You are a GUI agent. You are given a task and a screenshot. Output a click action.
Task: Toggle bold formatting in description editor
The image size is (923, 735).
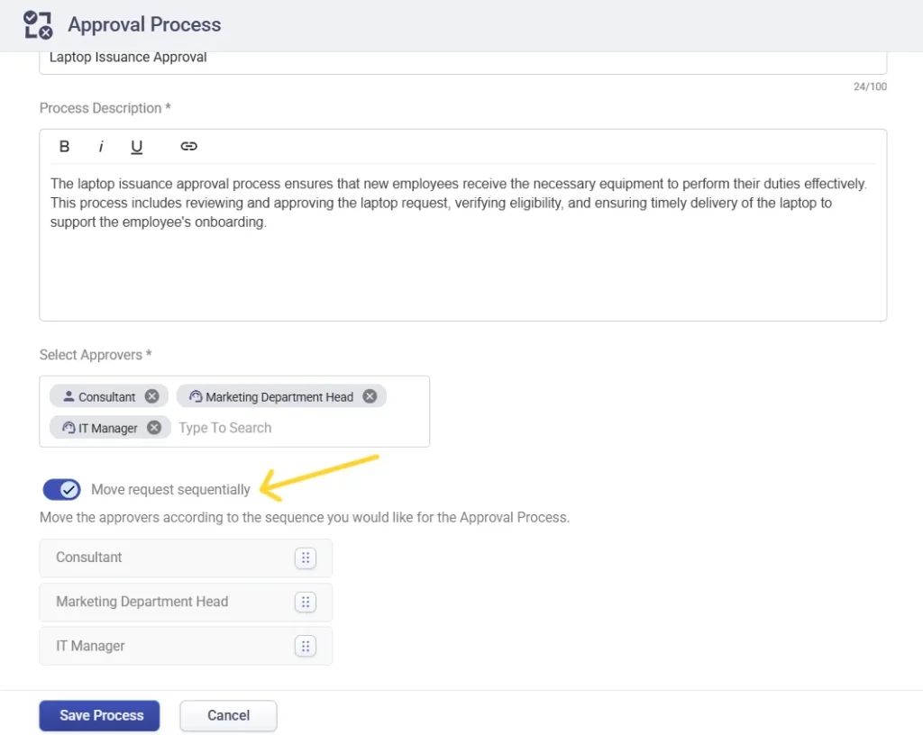pyautogui.click(x=64, y=147)
